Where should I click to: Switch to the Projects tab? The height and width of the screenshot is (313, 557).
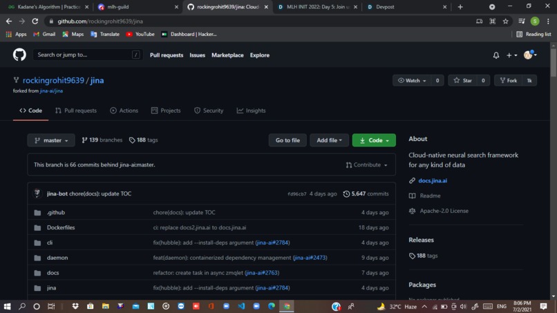[166, 111]
